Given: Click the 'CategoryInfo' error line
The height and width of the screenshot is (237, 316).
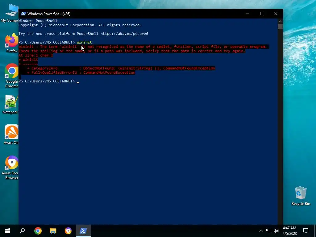Looking at the screenshot, I should [x=121, y=68].
